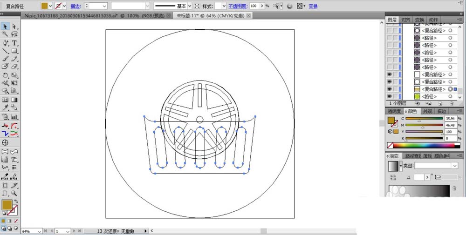
Task: Switch to the 属性 panel tab
Action: click(x=427, y=156)
